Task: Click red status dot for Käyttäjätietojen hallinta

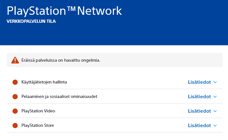Action: pyautogui.click(x=15, y=82)
